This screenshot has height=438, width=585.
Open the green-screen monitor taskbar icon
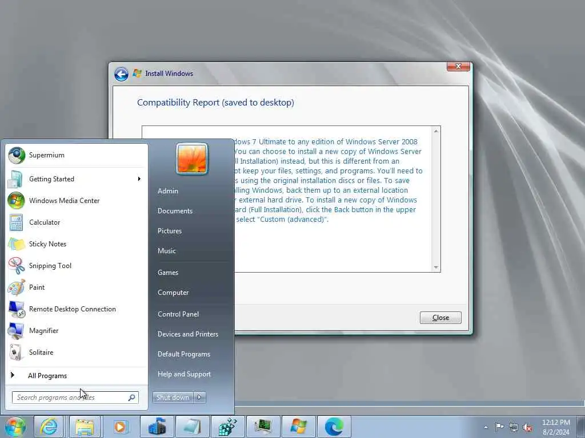(x=263, y=427)
